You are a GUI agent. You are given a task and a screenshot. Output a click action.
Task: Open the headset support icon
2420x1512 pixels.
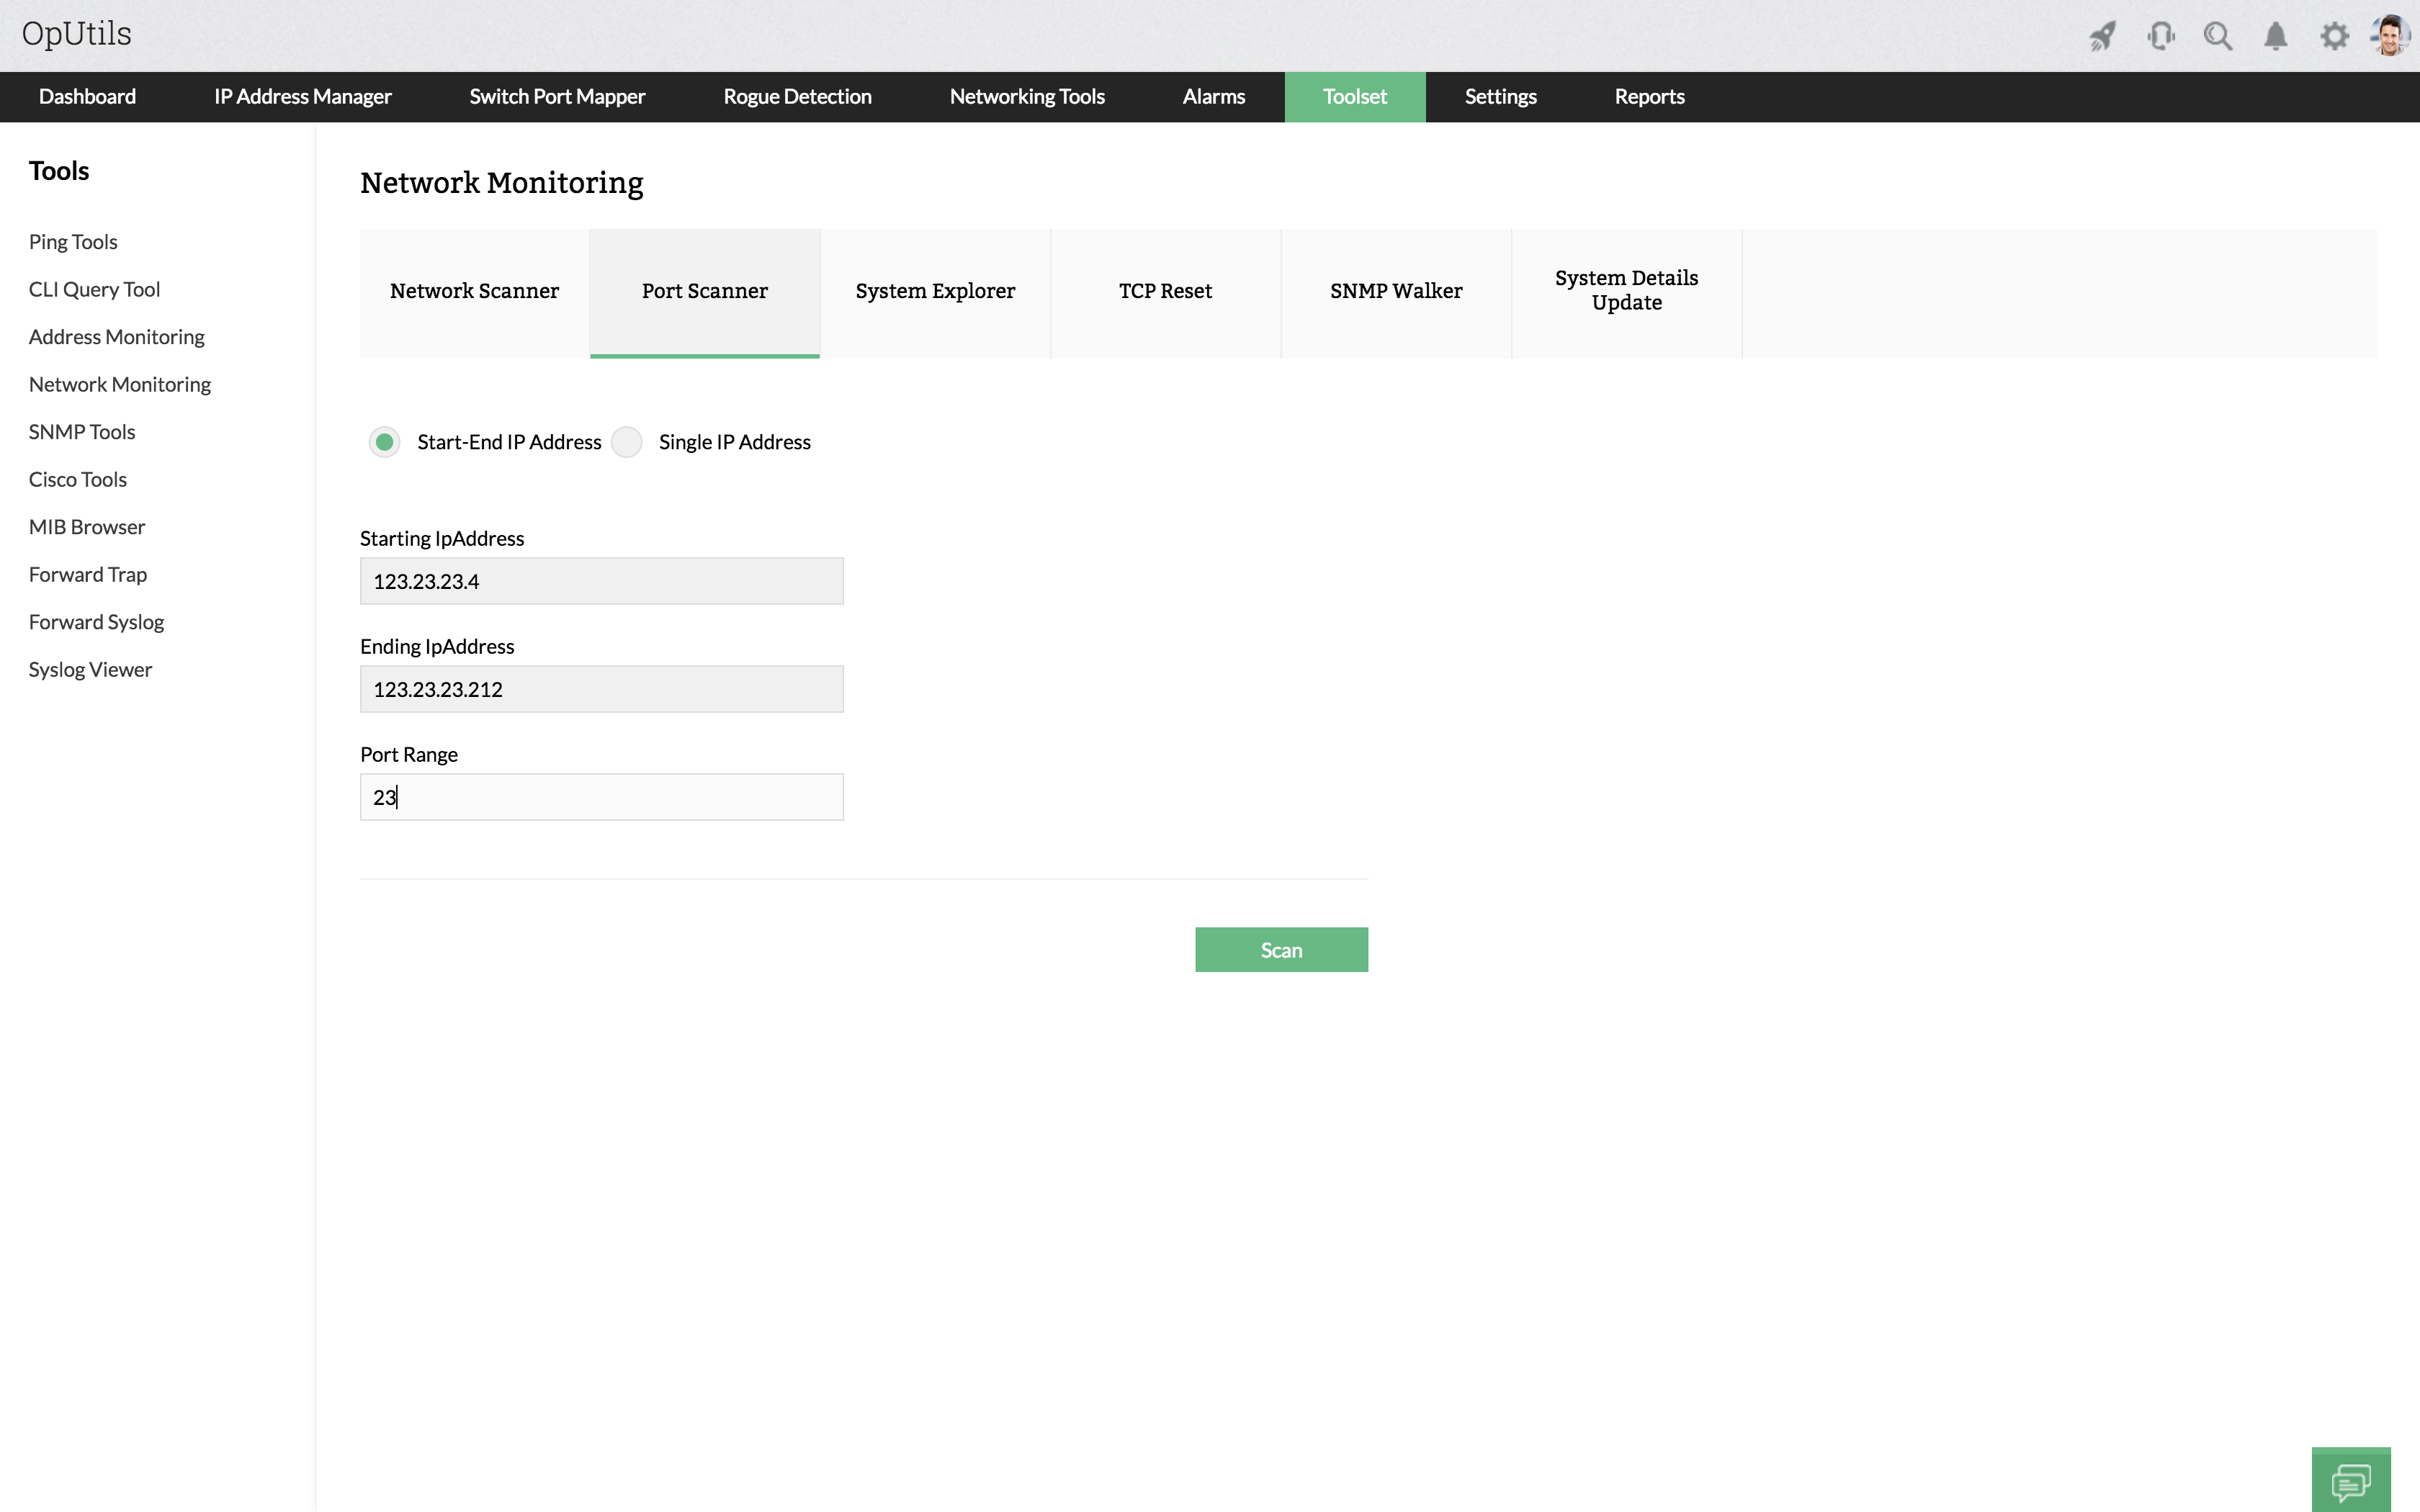click(x=2160, y=37)
